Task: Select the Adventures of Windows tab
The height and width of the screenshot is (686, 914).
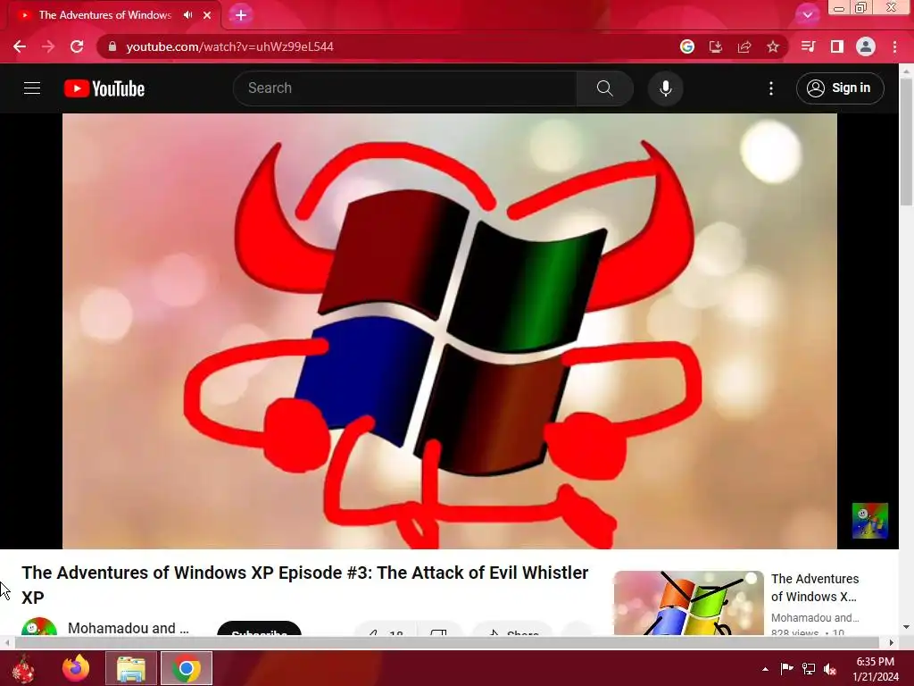Action: pos(105,15)
